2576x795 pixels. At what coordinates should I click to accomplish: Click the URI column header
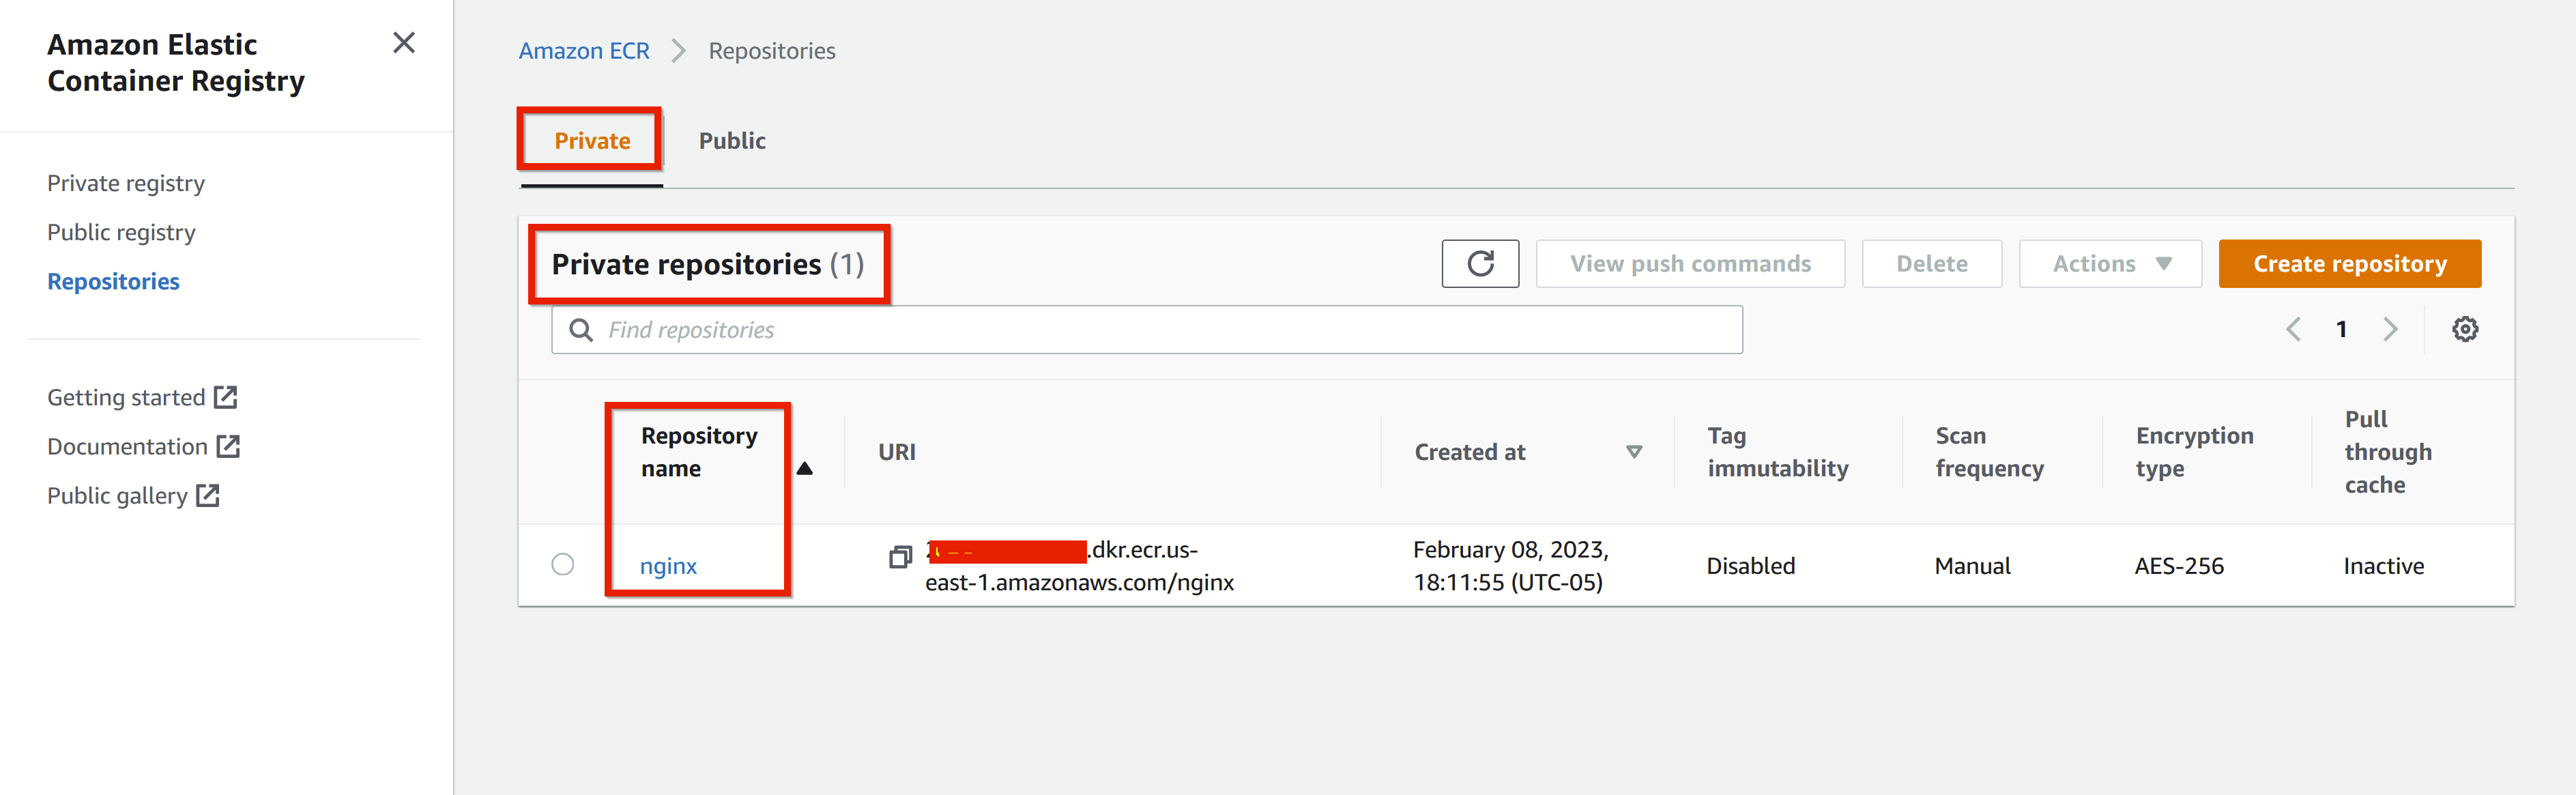pos(897,452)
